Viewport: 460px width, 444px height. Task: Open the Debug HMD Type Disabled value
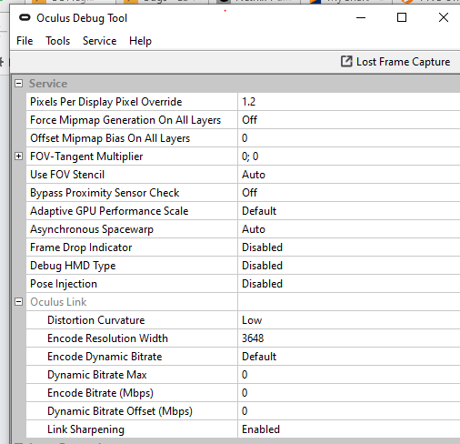click(349, 266)
